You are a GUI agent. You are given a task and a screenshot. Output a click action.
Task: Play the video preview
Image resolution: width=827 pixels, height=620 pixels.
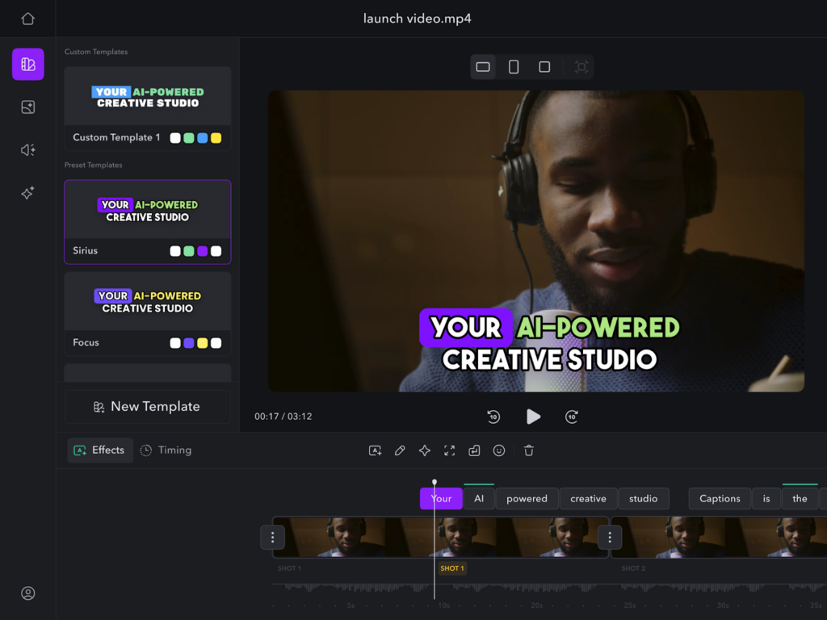coord(533,417)
